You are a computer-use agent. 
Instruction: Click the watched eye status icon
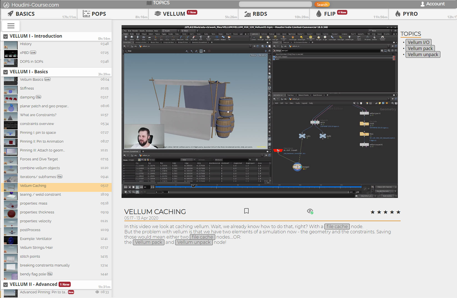(x=310, y=211)
